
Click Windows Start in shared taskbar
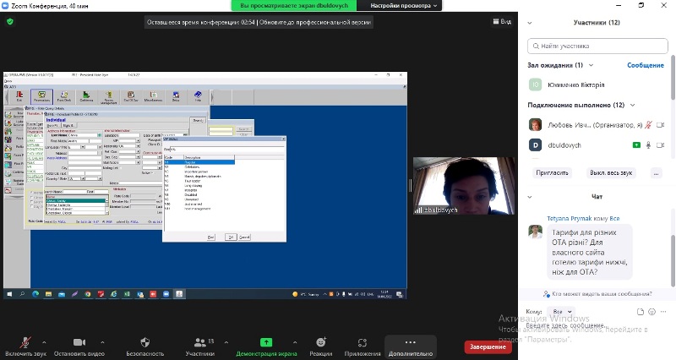pos(9,294)
